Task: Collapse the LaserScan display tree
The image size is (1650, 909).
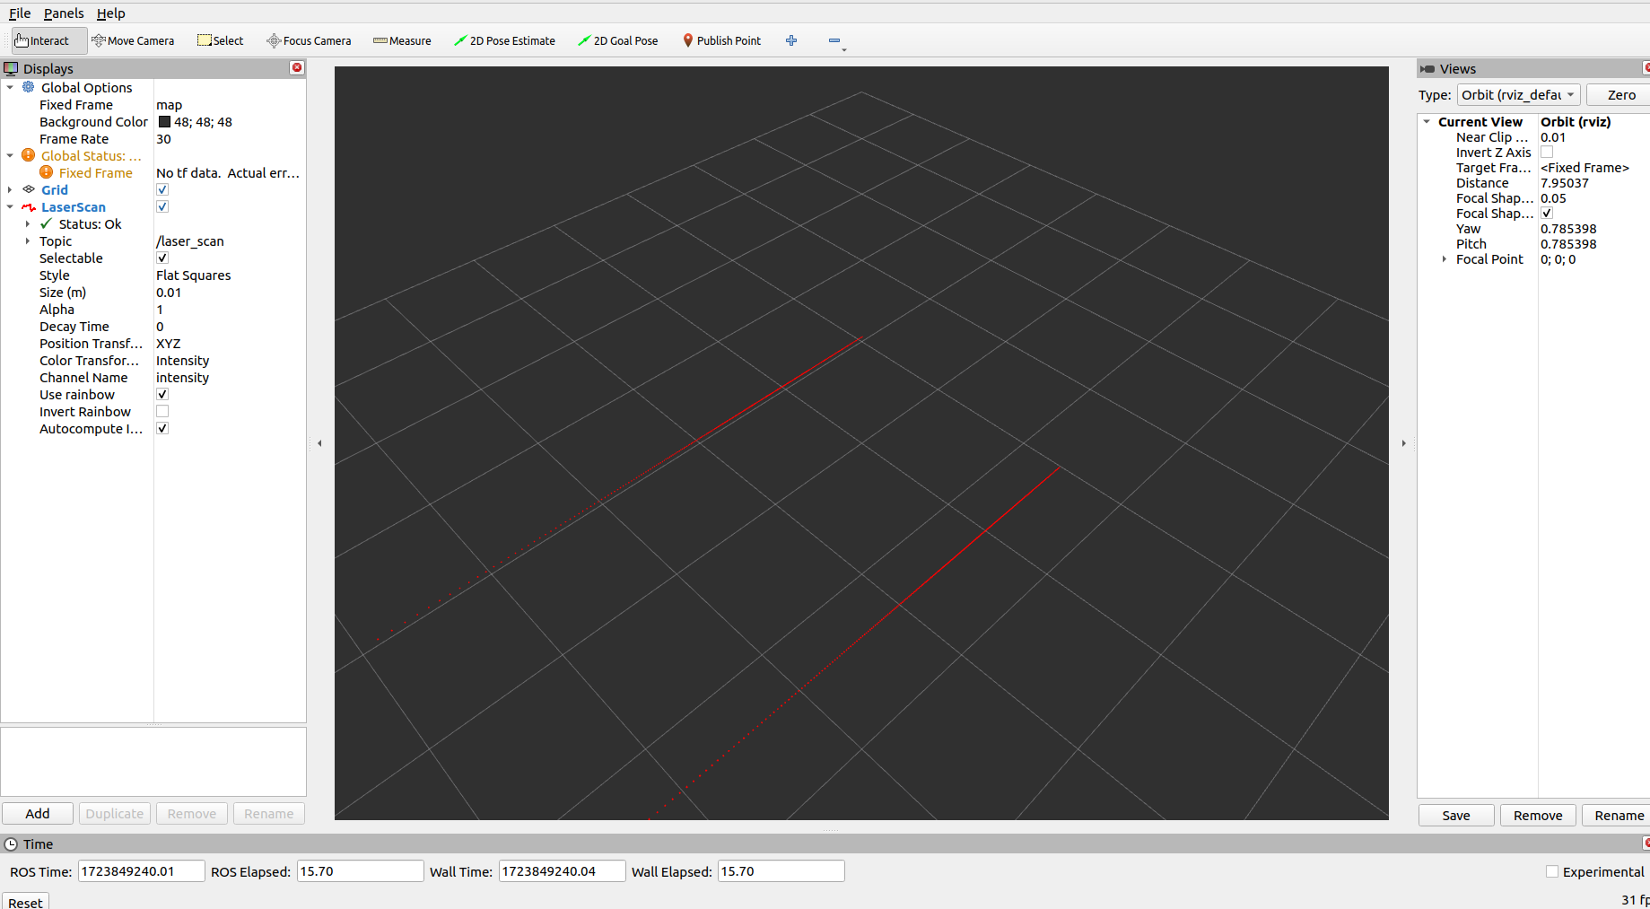Action: pos(10,206)
